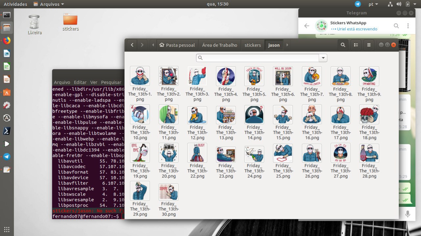Click the jason path button

274,45
